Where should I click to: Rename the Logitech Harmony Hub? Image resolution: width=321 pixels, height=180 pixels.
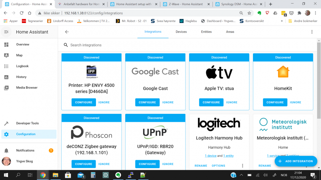[x=201, y=166]
